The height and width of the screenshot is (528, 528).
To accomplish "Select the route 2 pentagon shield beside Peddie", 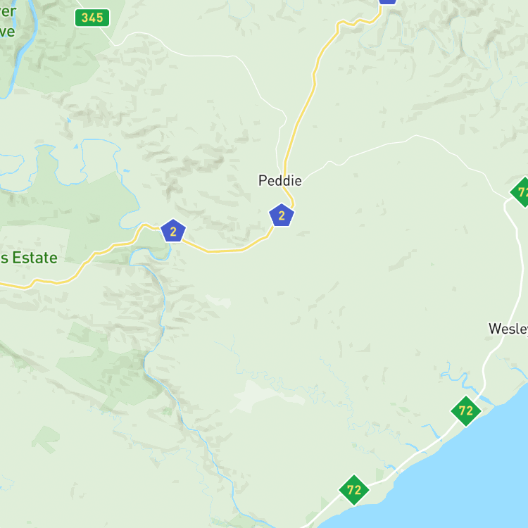I will pos(282,215).
